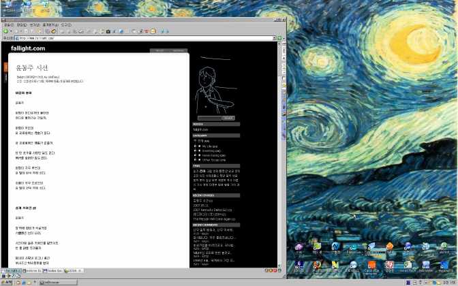This screenshot has height=286, width=458.
Task: Open the 도구(T) menu
Action: click(66, 25)
